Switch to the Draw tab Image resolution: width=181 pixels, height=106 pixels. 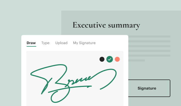tap(31, 43)
